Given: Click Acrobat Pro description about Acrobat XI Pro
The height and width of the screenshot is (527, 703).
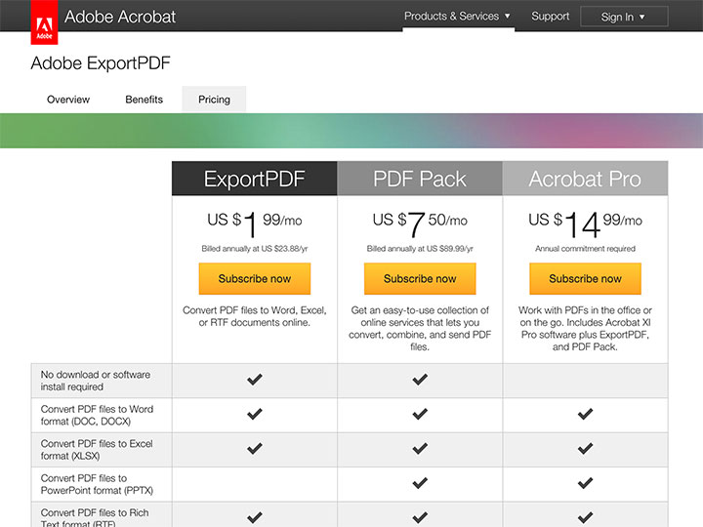Looking at the screenshot, I should tap(585, 329).
